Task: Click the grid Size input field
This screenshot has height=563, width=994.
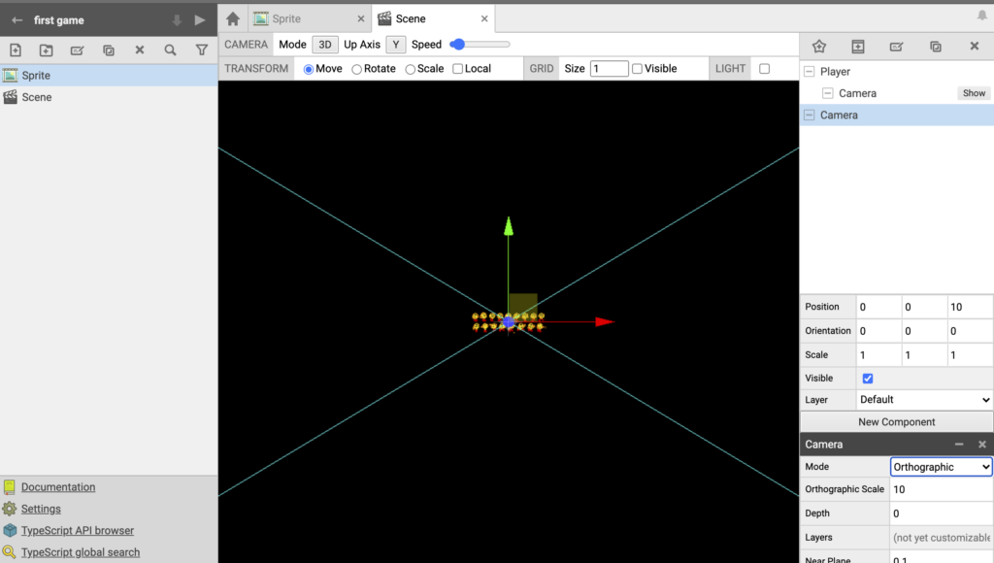Action: [610, 69]
